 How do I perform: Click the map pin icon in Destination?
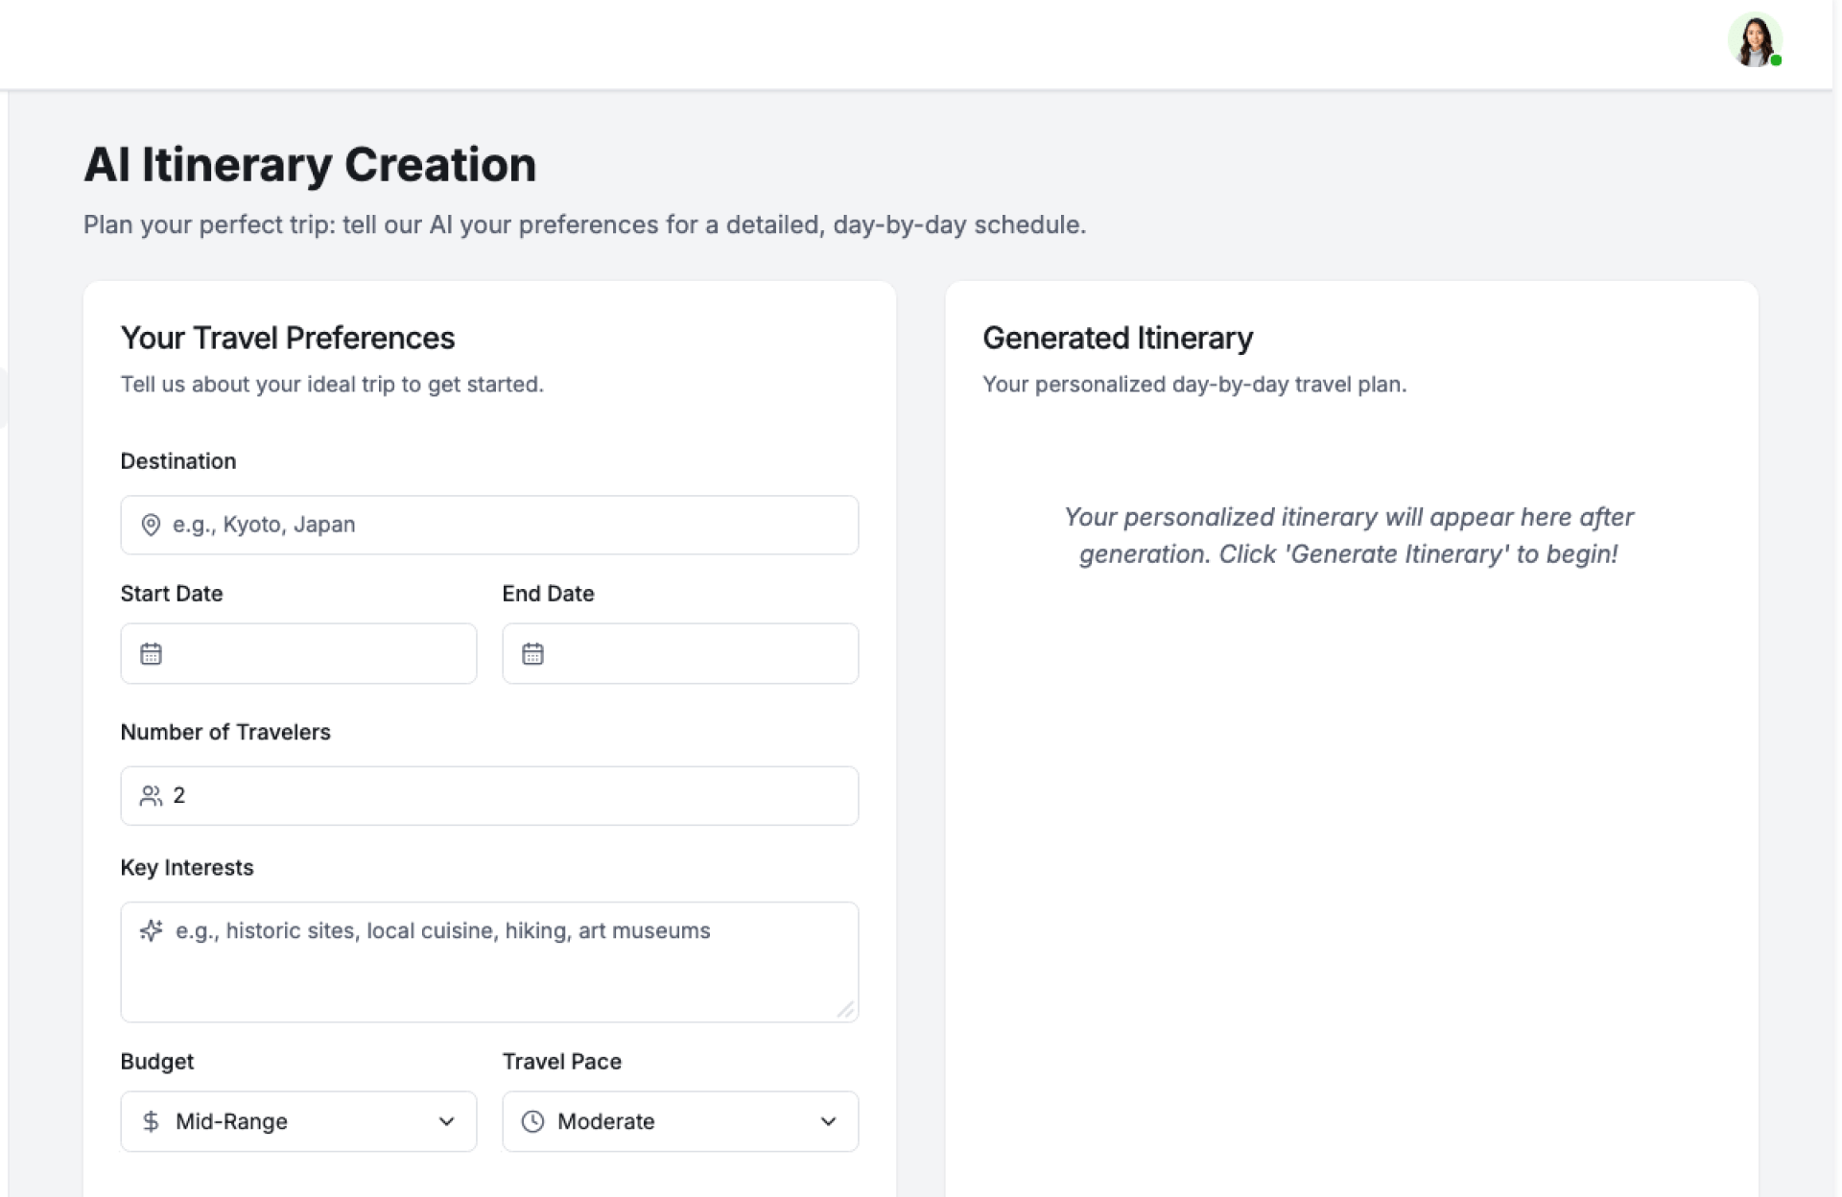coord(151,525)
